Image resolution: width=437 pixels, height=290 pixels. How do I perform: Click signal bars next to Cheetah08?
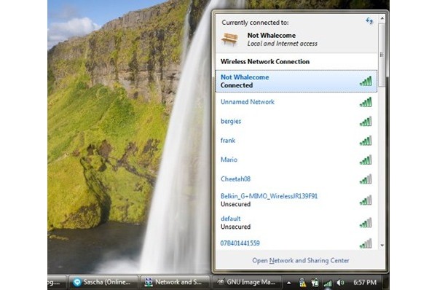[366, 179]
